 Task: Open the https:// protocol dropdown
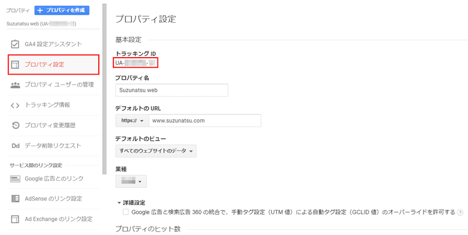132,121
